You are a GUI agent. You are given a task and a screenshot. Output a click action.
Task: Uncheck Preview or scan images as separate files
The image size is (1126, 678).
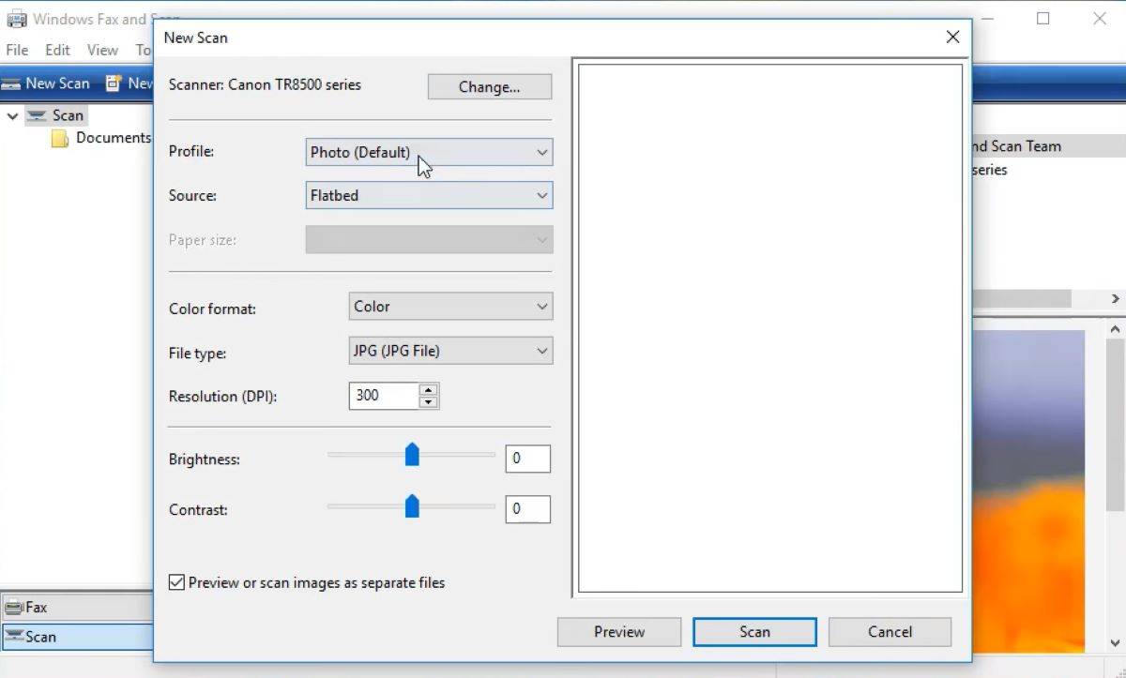click(x=176, y=582)
